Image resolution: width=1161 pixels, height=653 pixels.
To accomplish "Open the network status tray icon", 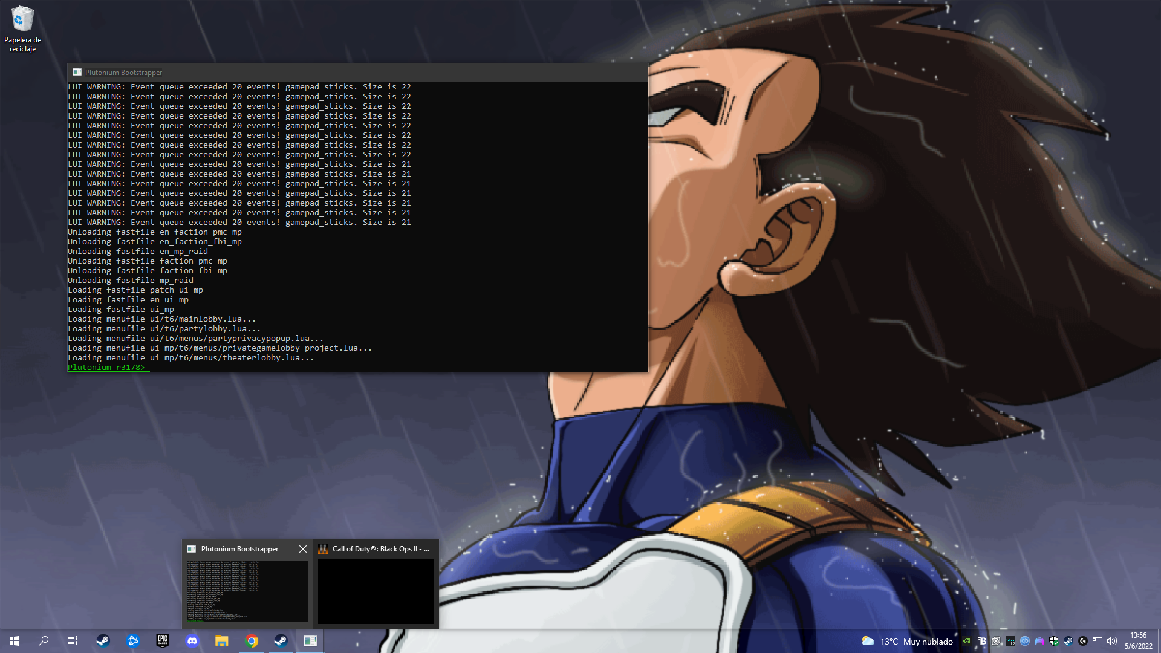I will pyautogui.click(x=1098, y=642).
